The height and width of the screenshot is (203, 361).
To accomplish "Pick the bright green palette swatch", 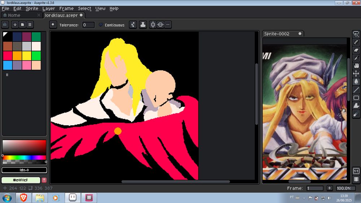I will 36,56.
